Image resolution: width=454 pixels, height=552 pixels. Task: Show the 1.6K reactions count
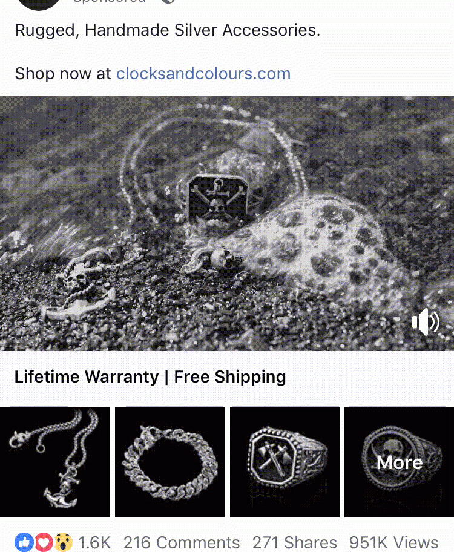94,542
